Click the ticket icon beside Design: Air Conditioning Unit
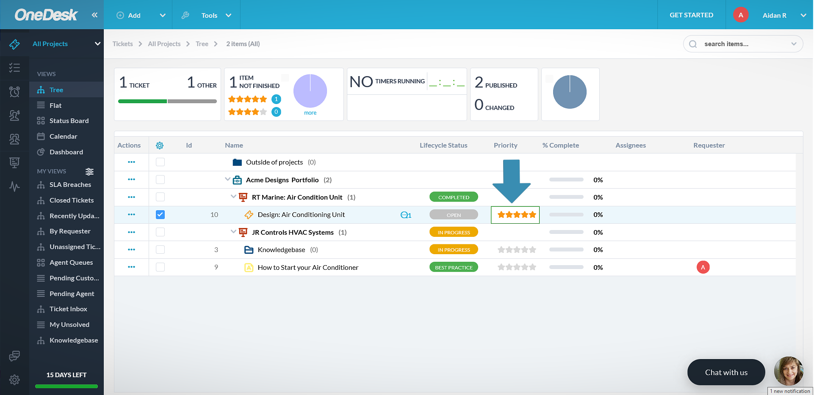This screenshot has height=395, width=814. point(249,215)
